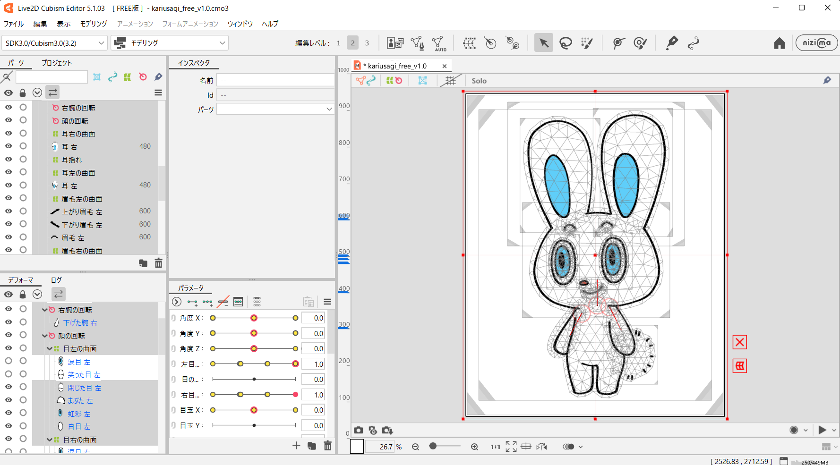Collapse the 目左の曲面 deformer tree
This screenshot has height=465, width=840.
click(x=50, y=349)
